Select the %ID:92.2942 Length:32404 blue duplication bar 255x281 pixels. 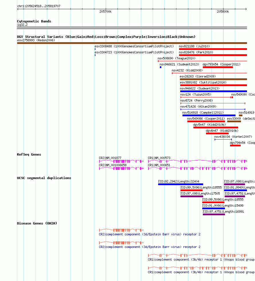181,184
